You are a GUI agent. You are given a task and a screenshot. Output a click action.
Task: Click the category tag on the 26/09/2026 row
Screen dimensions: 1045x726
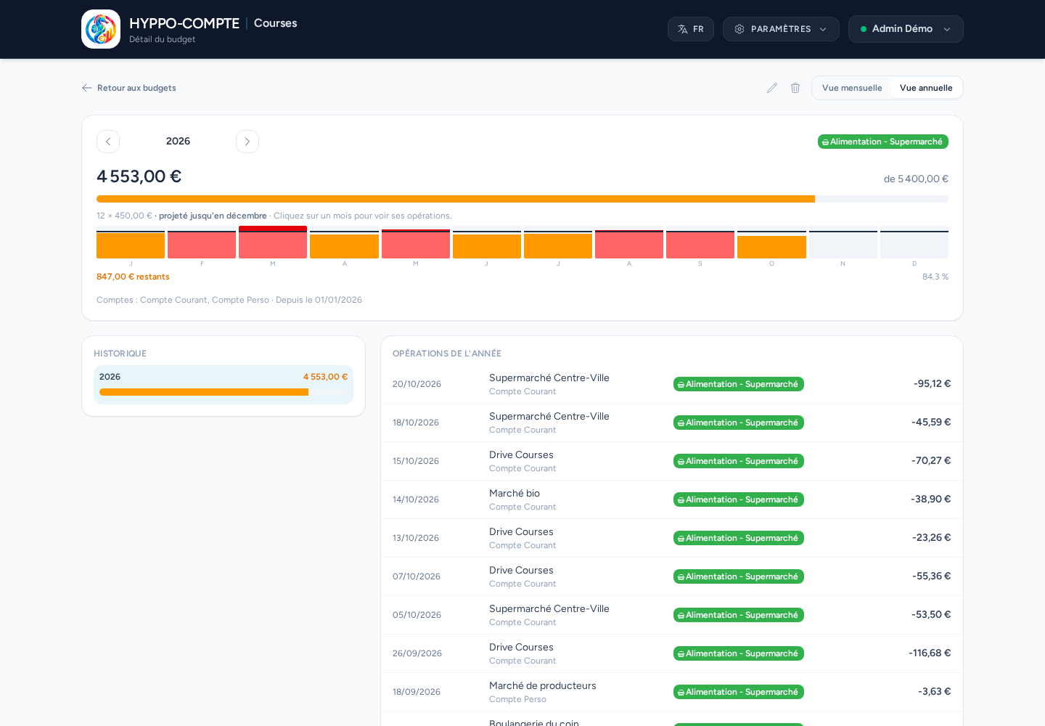pos(739,653)
